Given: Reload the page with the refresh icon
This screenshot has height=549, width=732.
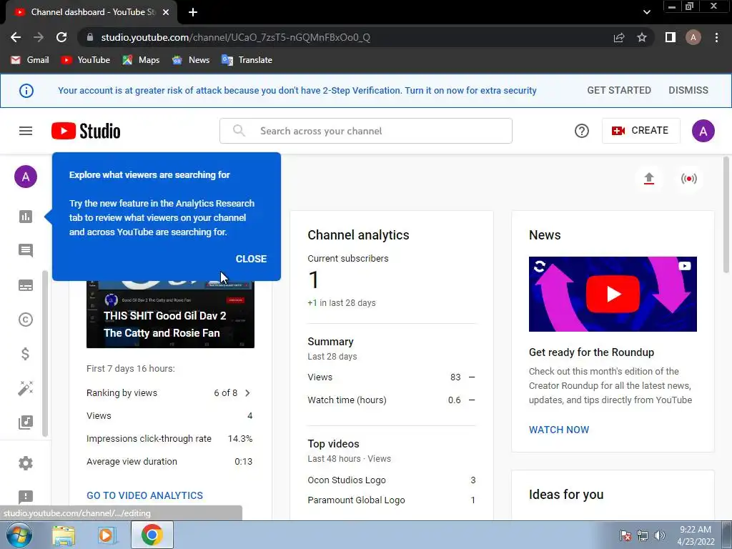Looking at the screenshot, I should click(61, 37).
